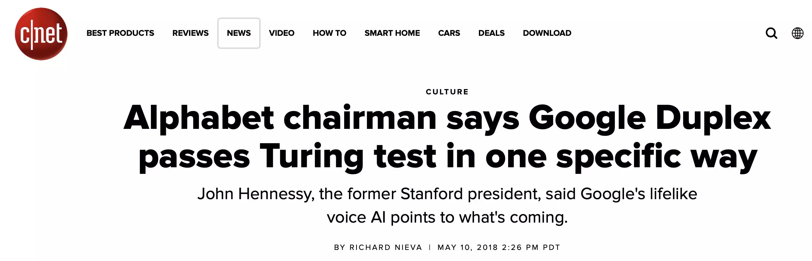Select the highlighted News tab

tap(239, 33)
